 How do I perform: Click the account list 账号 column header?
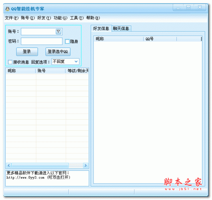point(50,71)
